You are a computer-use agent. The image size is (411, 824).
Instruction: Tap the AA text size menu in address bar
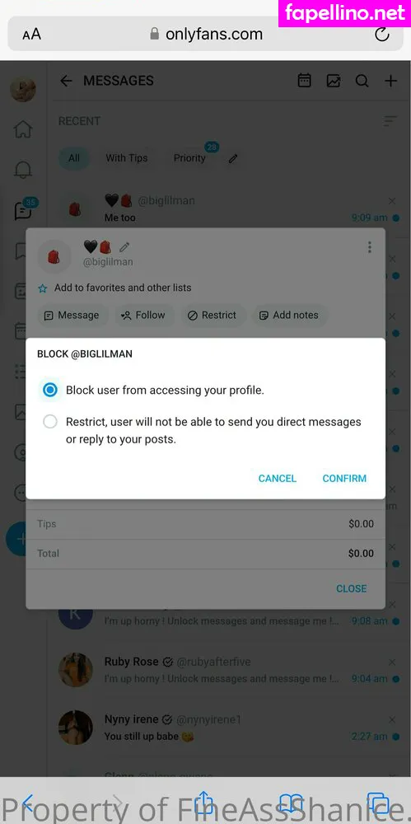[x=31, y=35]
